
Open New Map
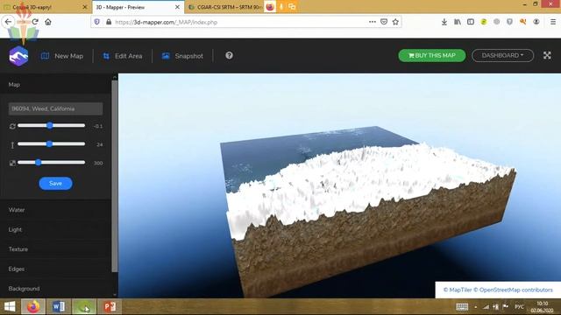(x=62, y=56)
